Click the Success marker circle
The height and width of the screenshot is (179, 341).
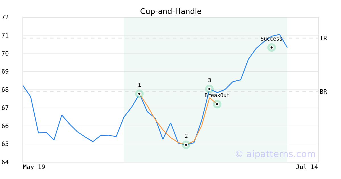[x=272, y=47]
